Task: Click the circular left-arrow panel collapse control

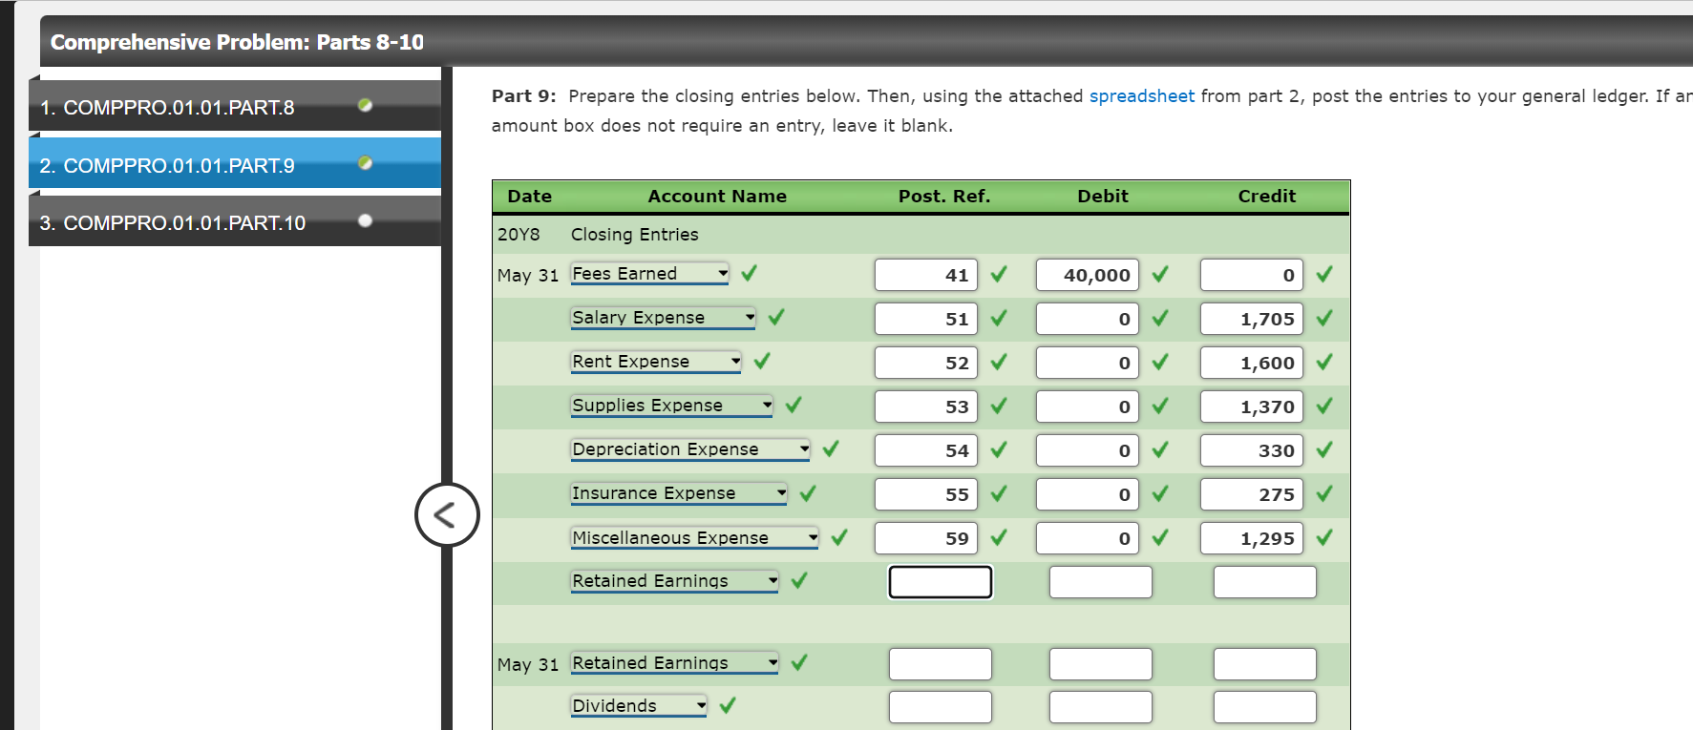Action: coord(446,514)
